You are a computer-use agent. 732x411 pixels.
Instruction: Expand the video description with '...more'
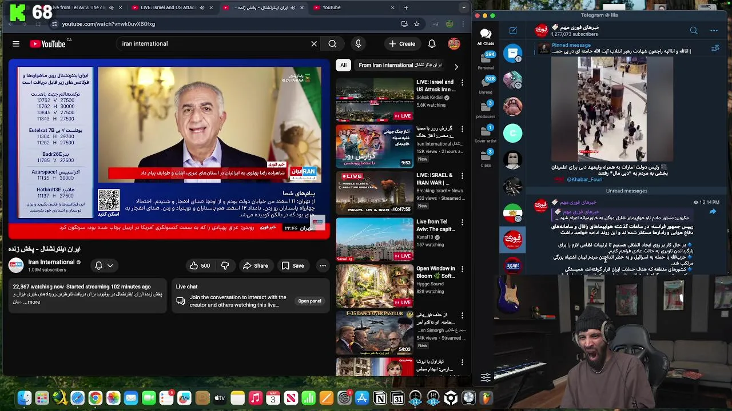[33, 302]
